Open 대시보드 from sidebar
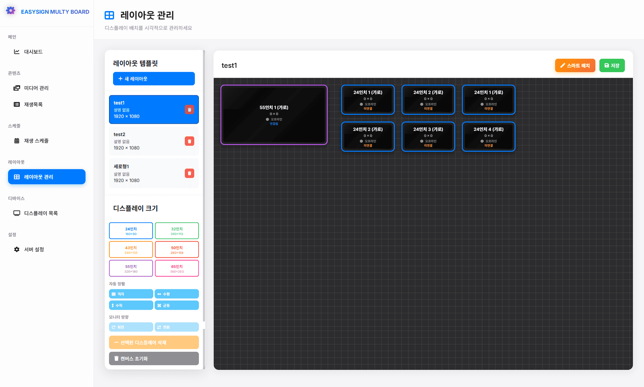 click(33, 52)
